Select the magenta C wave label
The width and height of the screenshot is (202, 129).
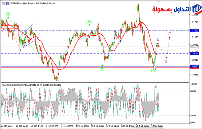(x=170, y=34)
